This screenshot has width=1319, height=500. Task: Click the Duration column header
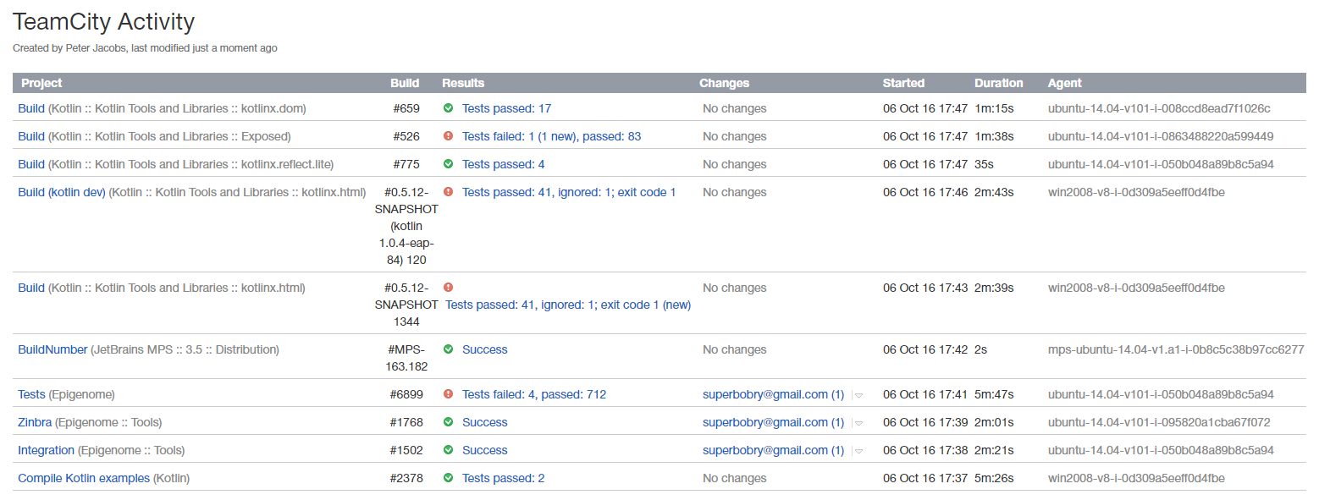tap(998, 83)
